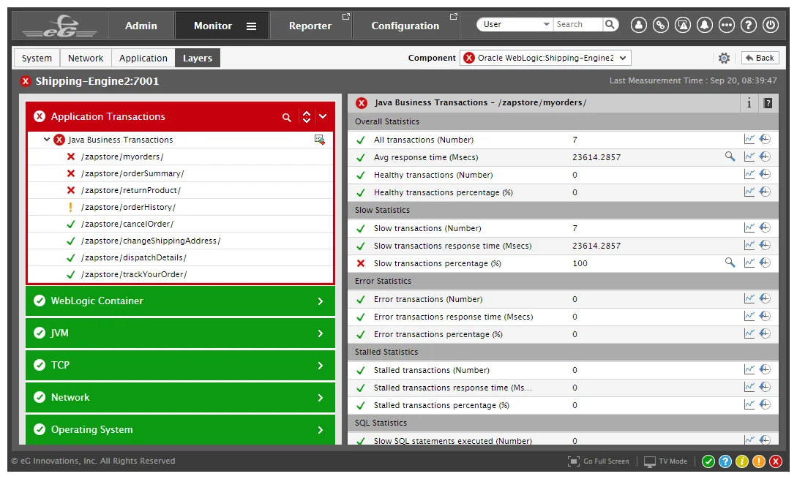Click the eG logo
Screen dimensions: 797x479
pos(60,26)
